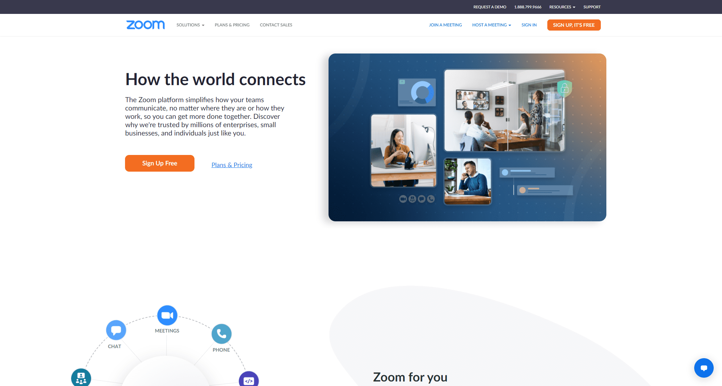The height and width of the screenshot is (386, 722).
Task: Expand the Solutions dropdown
Action: pyautogui.click(x=190, y=25)
